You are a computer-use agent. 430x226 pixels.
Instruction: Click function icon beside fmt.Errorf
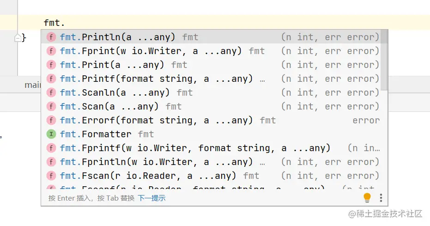click(51, 120)
